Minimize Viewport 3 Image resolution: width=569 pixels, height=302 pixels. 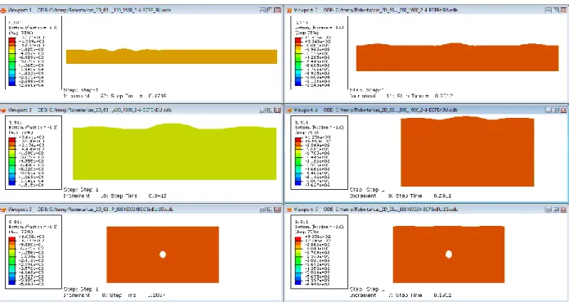coord(262,110)
